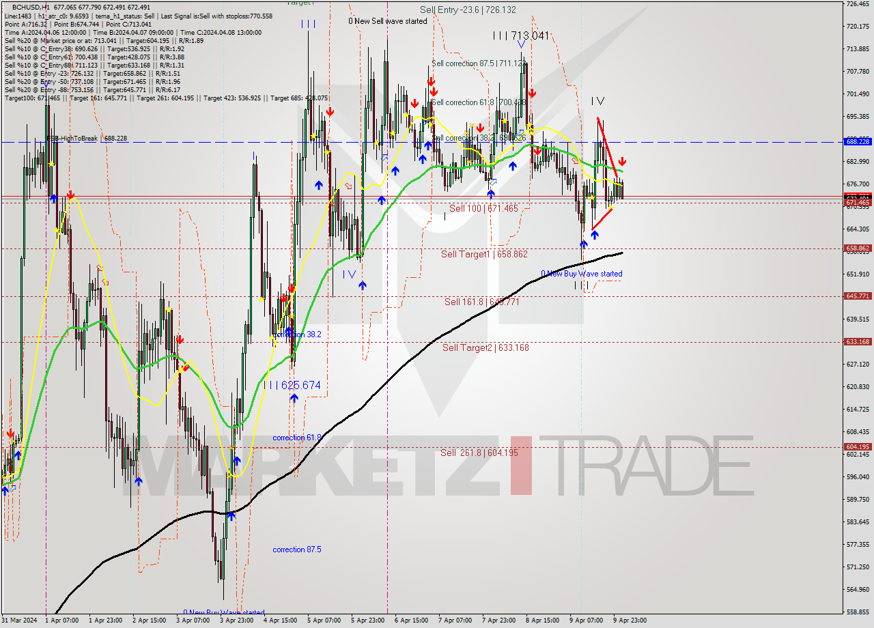
Task: Click the blue 688.228 price axis tag
Action: (858, 142)
